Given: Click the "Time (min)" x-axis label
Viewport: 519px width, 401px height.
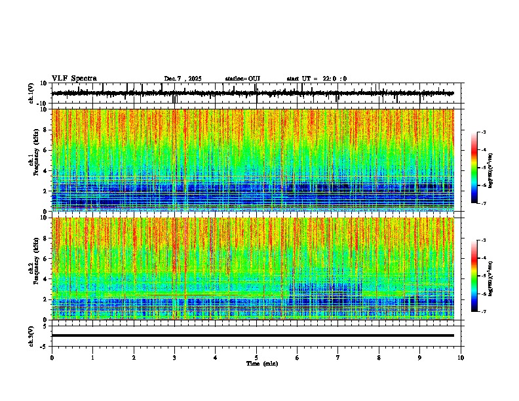Looking at the screenshot, I should (x=262, y=364).
